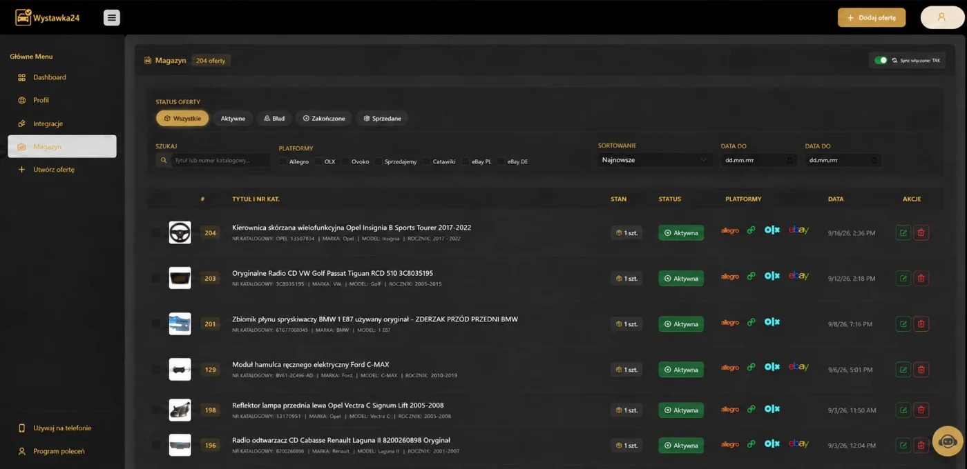Click the OLX logo on the BMW 1 E87 row
The image size is (967, 469).
(772, 322)
